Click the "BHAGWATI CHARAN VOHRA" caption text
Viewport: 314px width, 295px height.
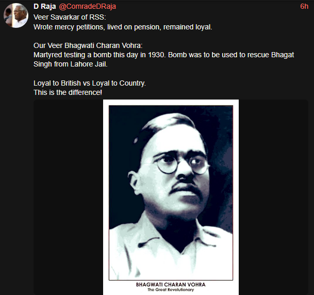(171, 284)
